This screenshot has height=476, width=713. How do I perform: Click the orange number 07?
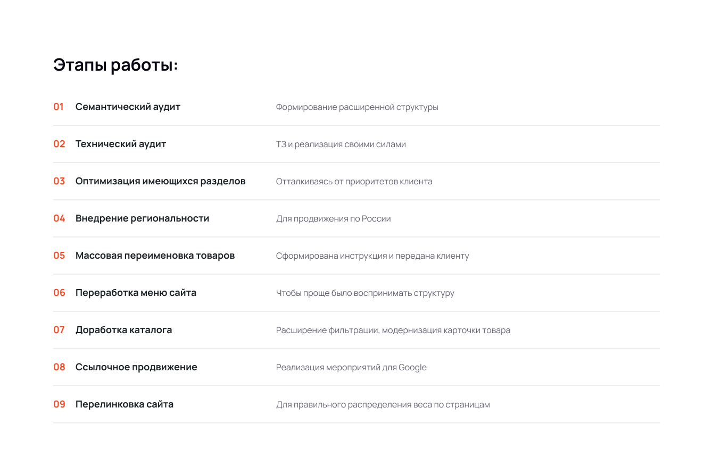pos(59,330)
